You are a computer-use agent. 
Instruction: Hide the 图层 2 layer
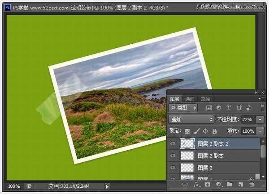tap(173, 168)
